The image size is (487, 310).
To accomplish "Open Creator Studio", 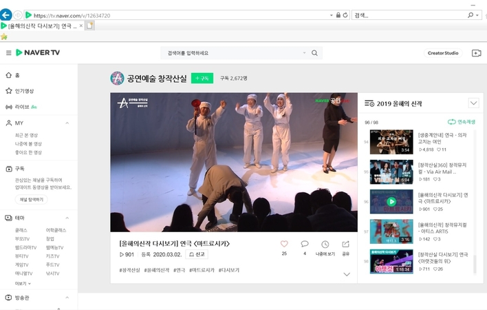I will coord(443,53).
